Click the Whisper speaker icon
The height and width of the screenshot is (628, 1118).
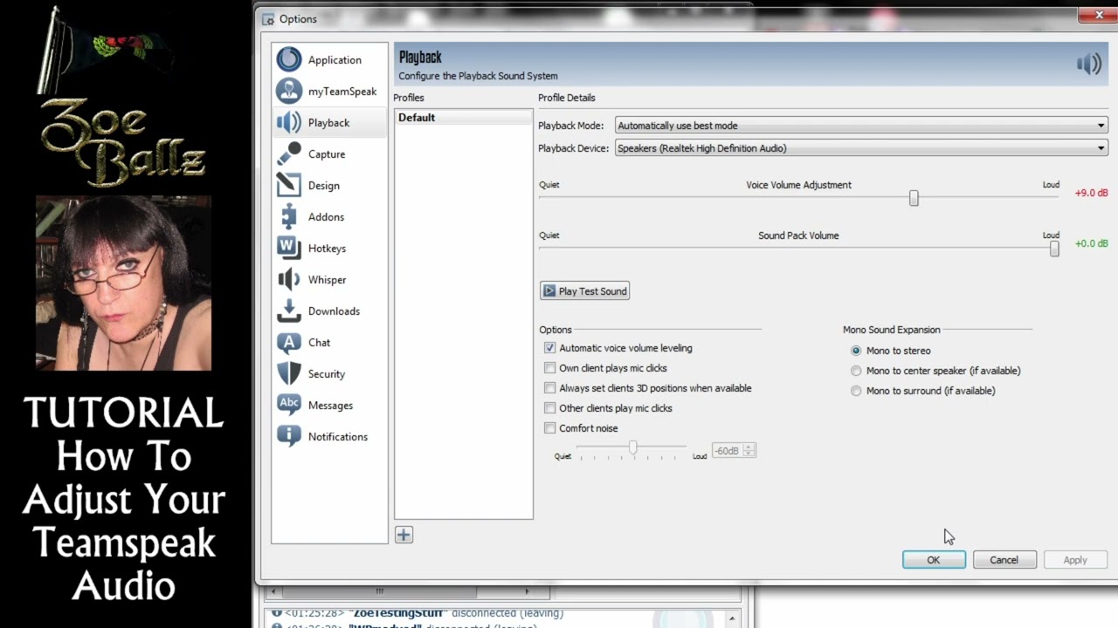289,279
